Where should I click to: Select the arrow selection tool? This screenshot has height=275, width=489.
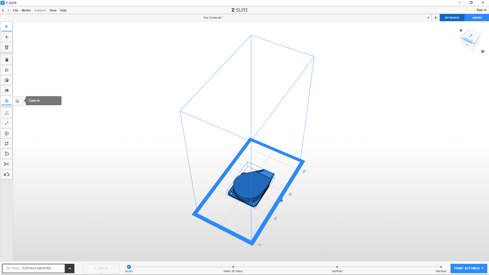coord(7,27)
